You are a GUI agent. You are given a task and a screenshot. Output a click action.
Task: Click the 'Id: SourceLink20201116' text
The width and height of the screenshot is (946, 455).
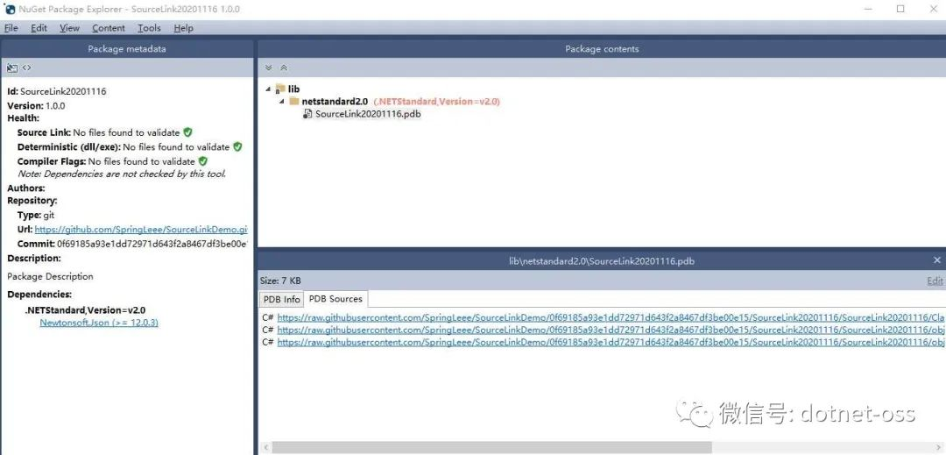(x=57, y=91)
